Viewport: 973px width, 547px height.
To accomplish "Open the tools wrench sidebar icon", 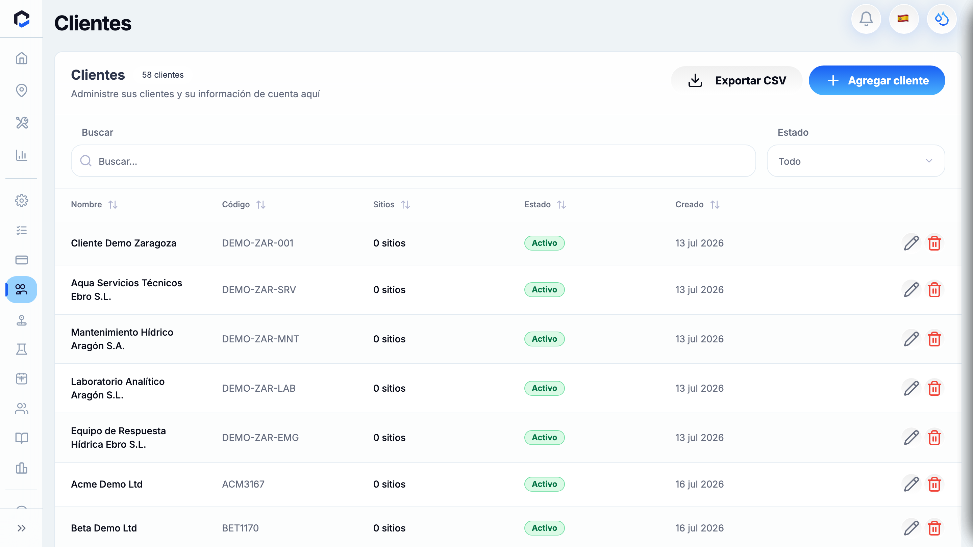I will [x=22, y=123].
